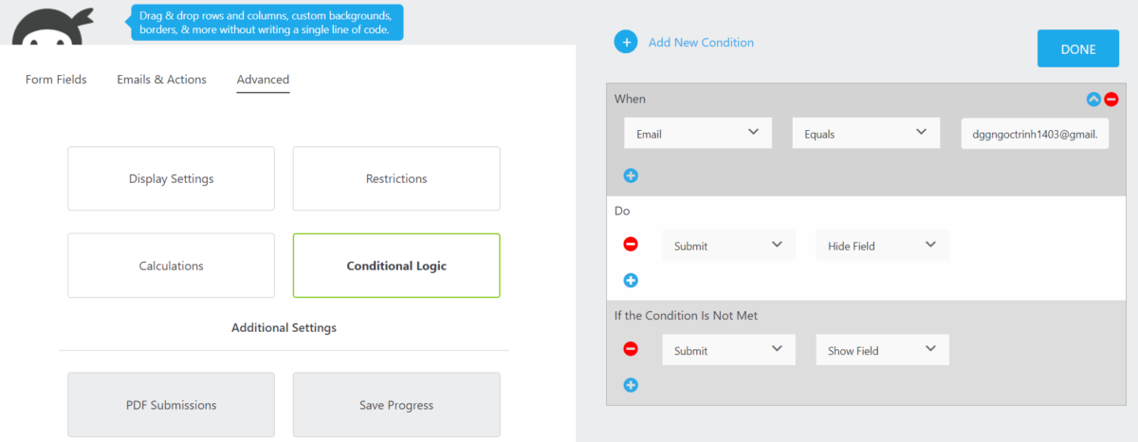
Task: Open the Calculations settings
Action: [171, 266]
